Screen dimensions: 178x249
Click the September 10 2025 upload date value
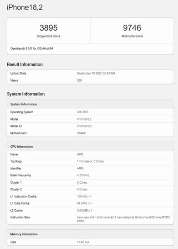point(96,73)
